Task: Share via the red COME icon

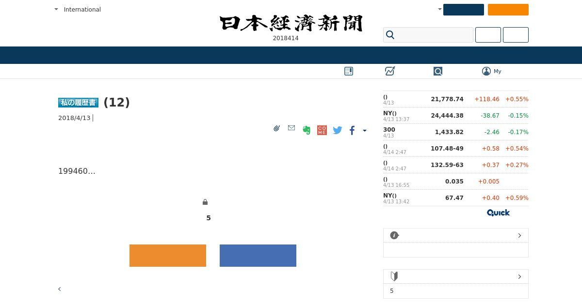Action: tap(322, 130)
